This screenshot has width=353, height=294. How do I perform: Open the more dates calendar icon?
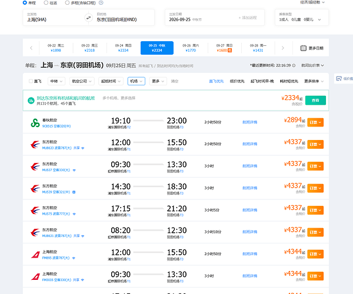click(303, 48)
